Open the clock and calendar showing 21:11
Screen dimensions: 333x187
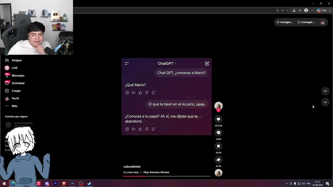318,184
